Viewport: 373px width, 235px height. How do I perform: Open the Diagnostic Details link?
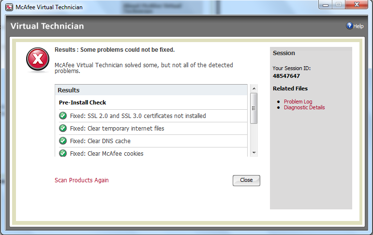304,107
